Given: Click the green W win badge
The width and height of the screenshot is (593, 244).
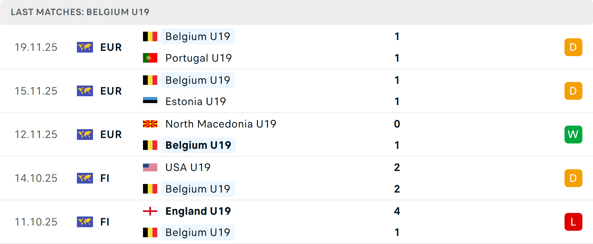Looking at the screenshot, I should click(573, 134).
